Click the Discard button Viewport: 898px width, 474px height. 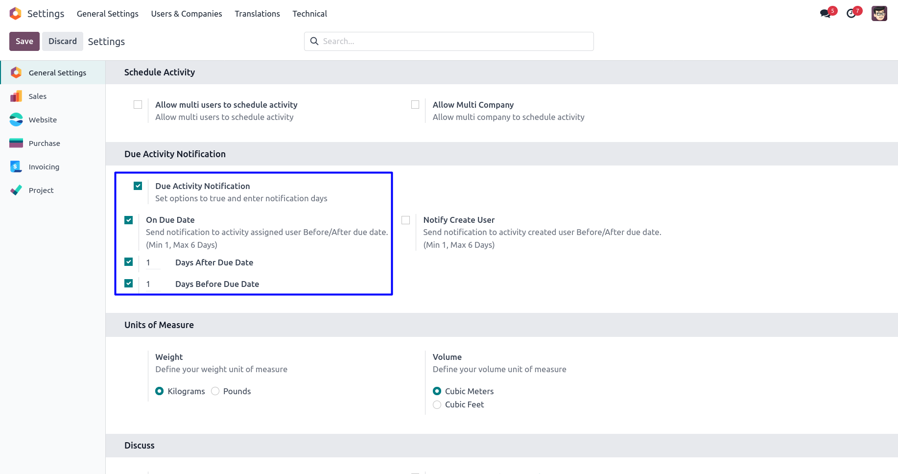click(62, 42)
